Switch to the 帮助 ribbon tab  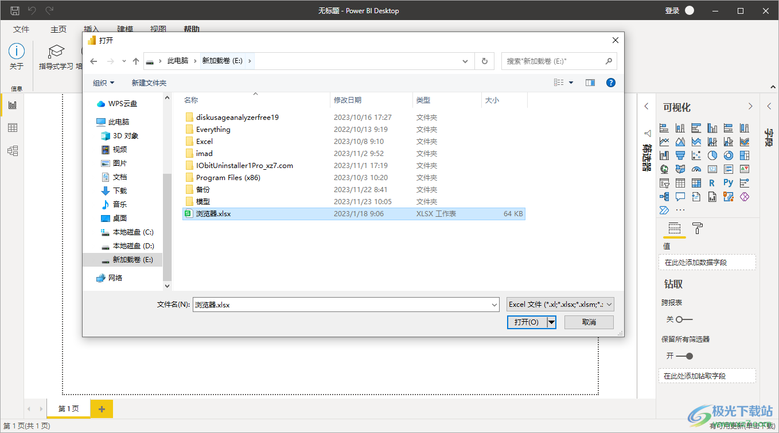pos(192,29)
